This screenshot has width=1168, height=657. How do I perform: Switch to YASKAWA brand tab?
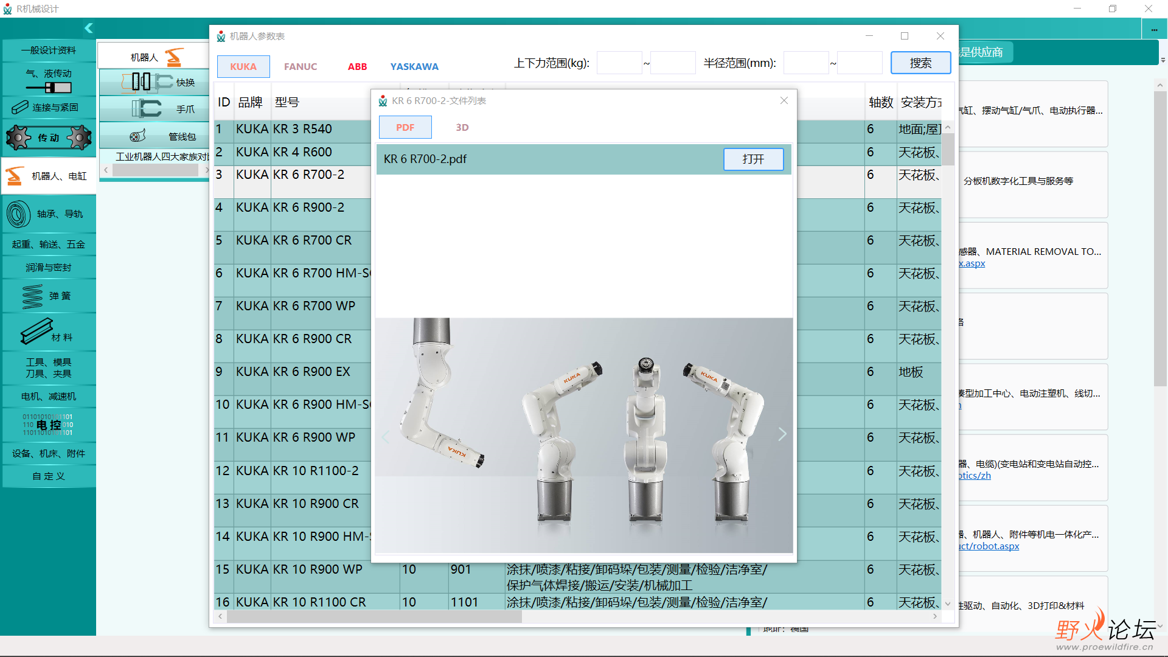[414, 66]
